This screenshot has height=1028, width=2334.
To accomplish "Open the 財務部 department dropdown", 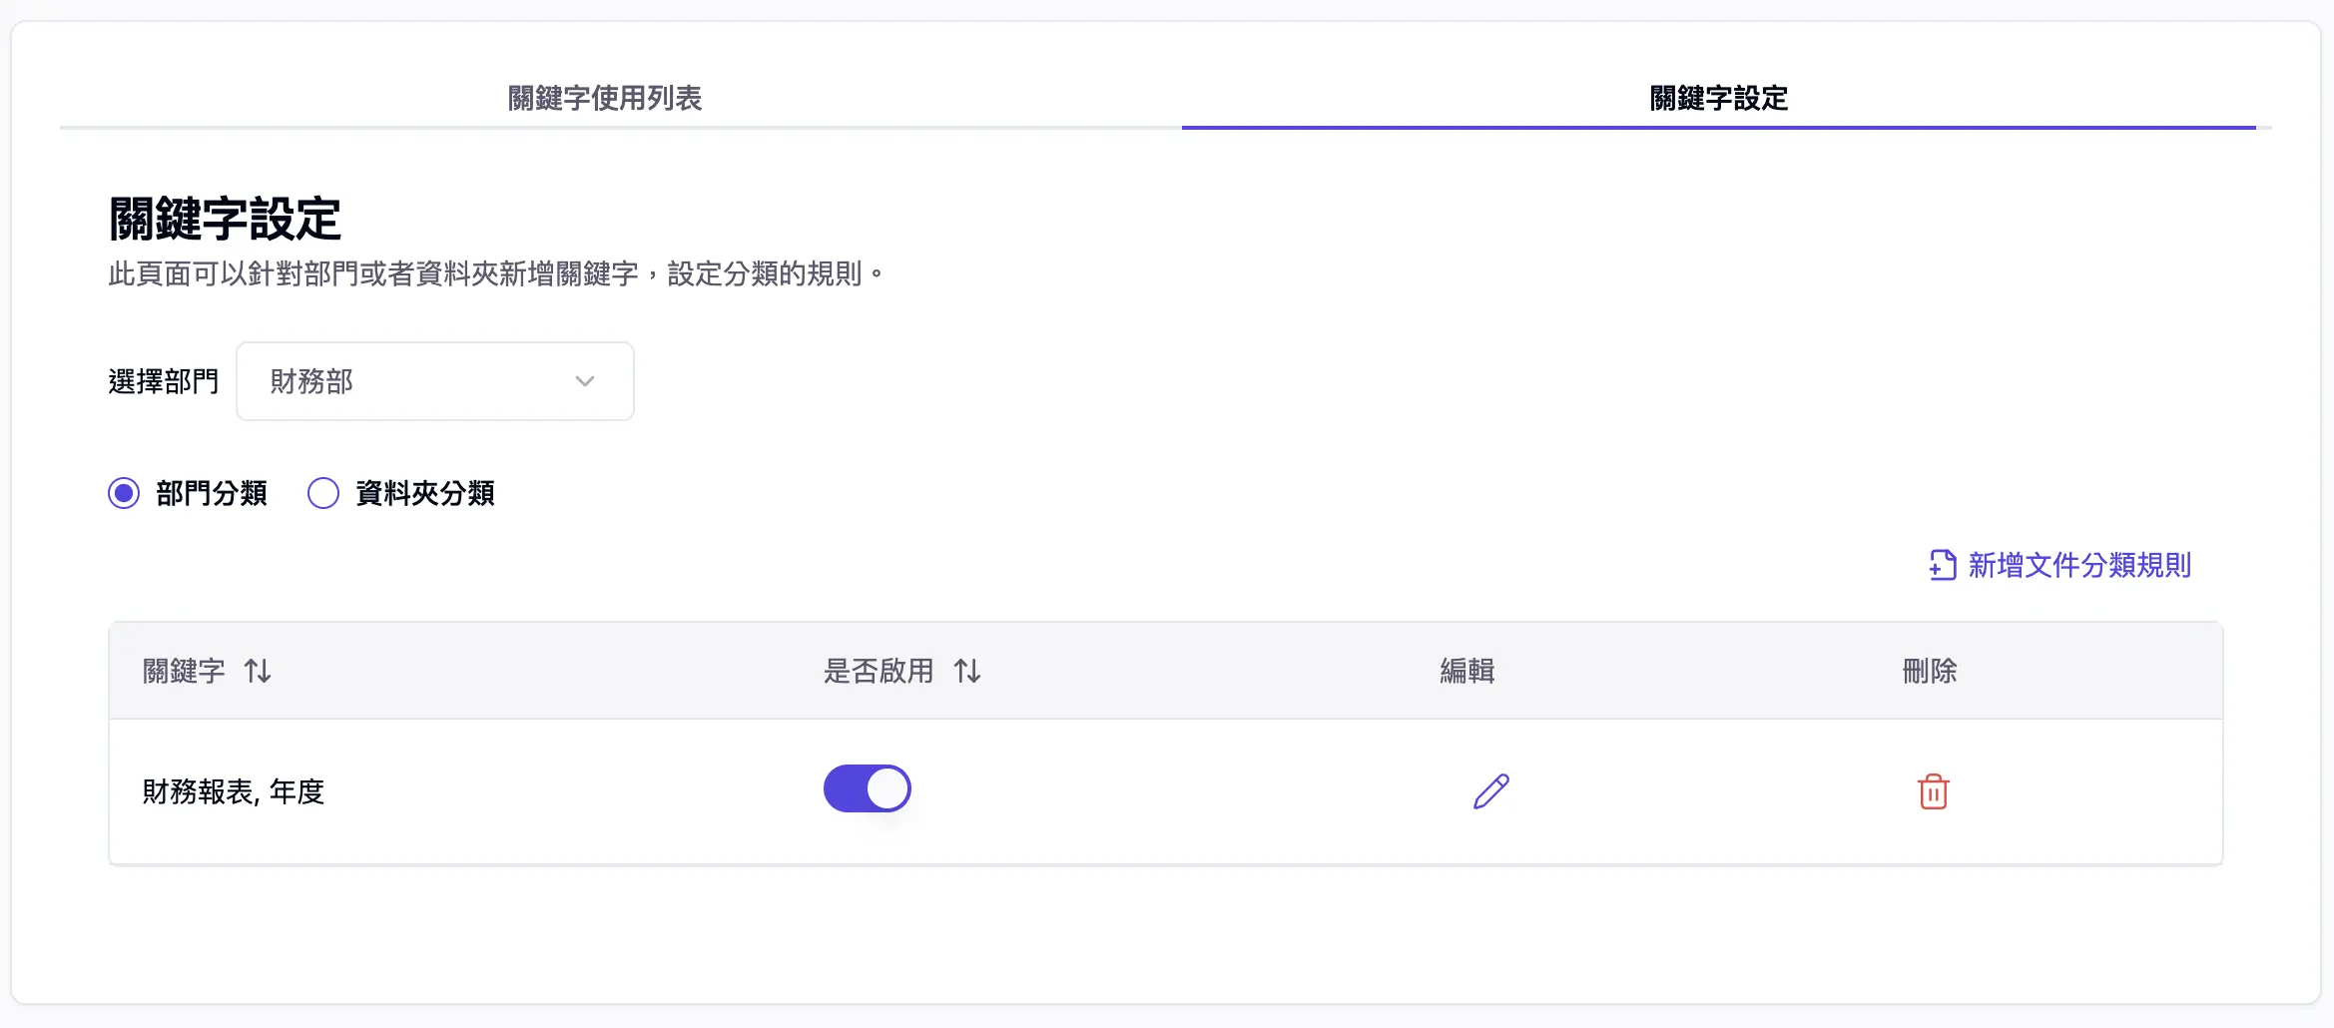I will [434, 381].
